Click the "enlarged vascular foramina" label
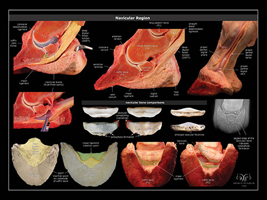Image resolution: width=267 pixels, height=200 pixels. pyautogui.click(x=190, y=134)
